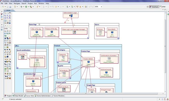Open the Run button dropdown arrow
Screen dimensions: 169x101
point(28,7)
